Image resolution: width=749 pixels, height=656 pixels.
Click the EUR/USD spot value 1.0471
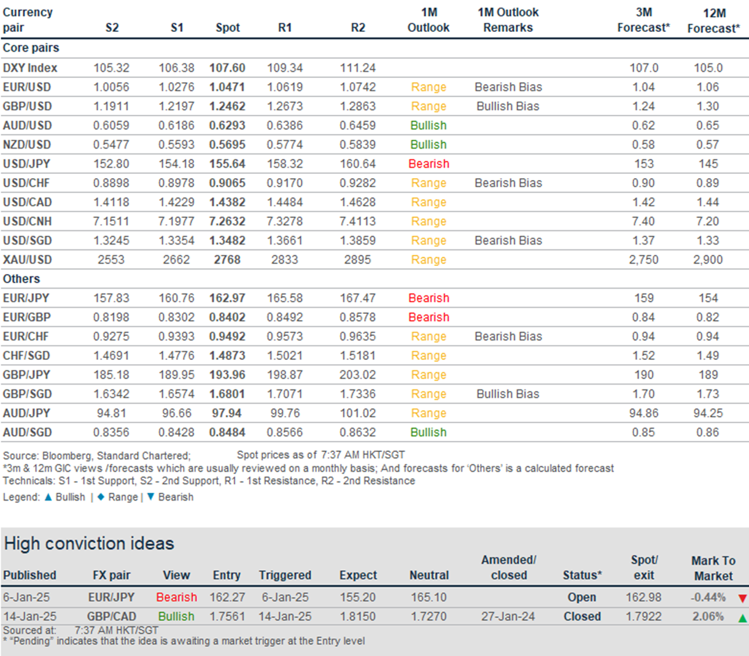[227, 87]
